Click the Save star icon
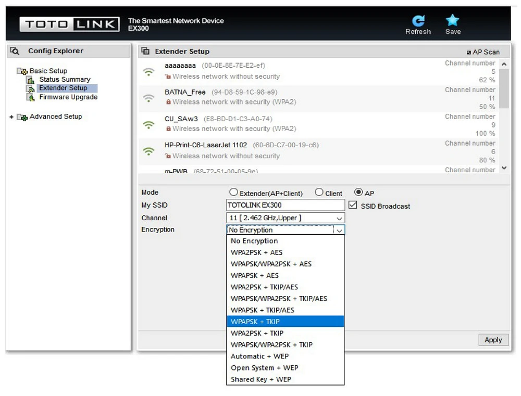This screenshot has height=396, width=521. pos(452,21)
